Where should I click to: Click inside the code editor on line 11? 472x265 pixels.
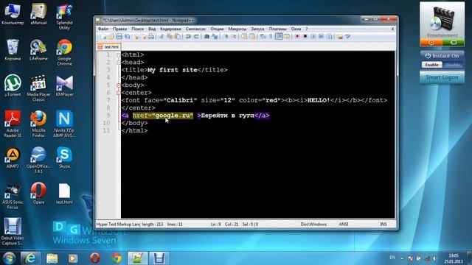[x=257, y=131]
